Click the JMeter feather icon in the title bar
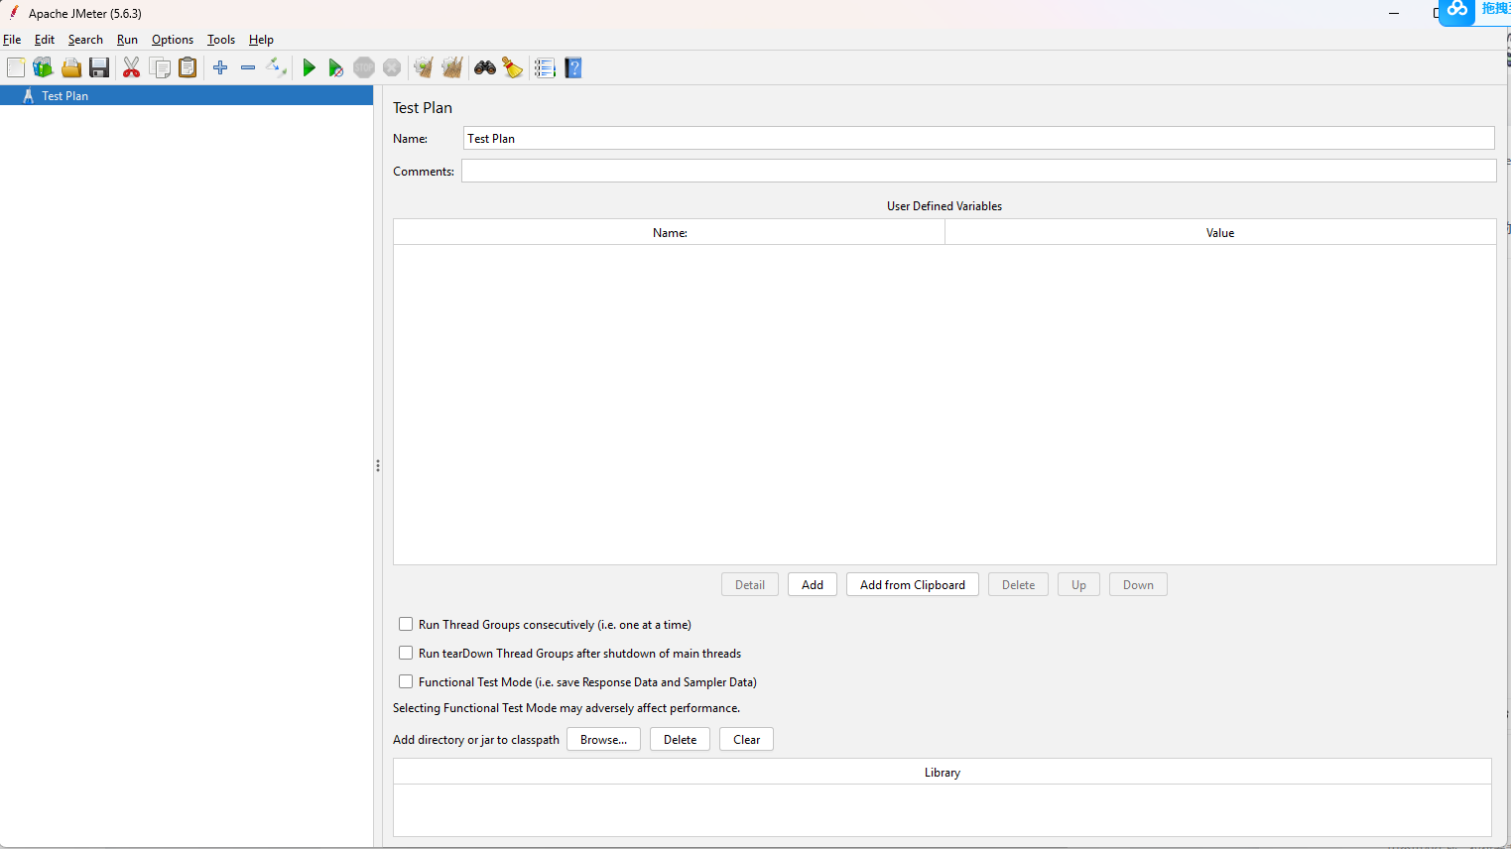 [14, 13]
